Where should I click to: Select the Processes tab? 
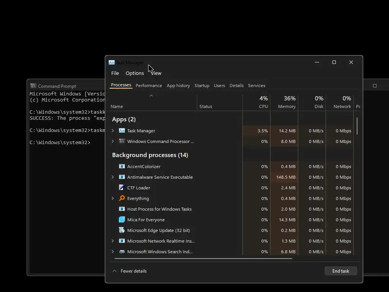(x=121, y=85)
